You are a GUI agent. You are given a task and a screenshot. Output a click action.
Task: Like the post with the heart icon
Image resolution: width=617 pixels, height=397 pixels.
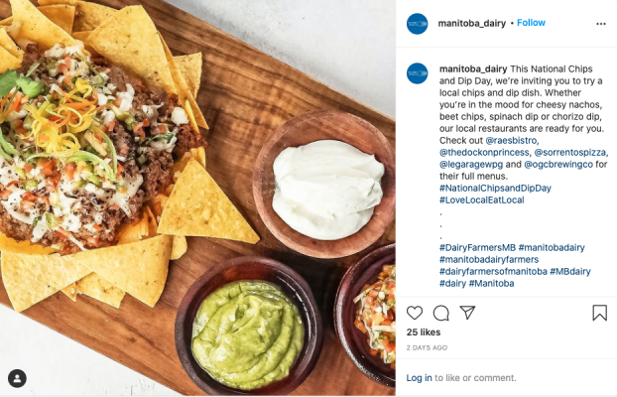[415, 313]
